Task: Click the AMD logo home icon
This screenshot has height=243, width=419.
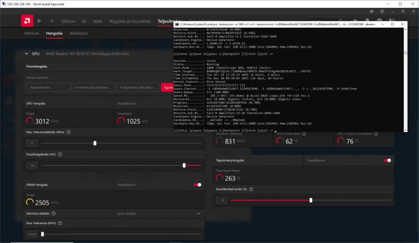Action: (x=27, y=21)
